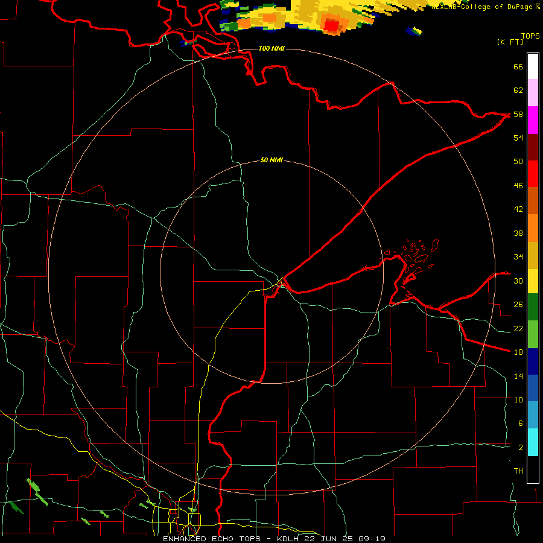Click the 'TOPS' legend title
The width and height of the screenshot is (543, 543).
tap(530, 36)
